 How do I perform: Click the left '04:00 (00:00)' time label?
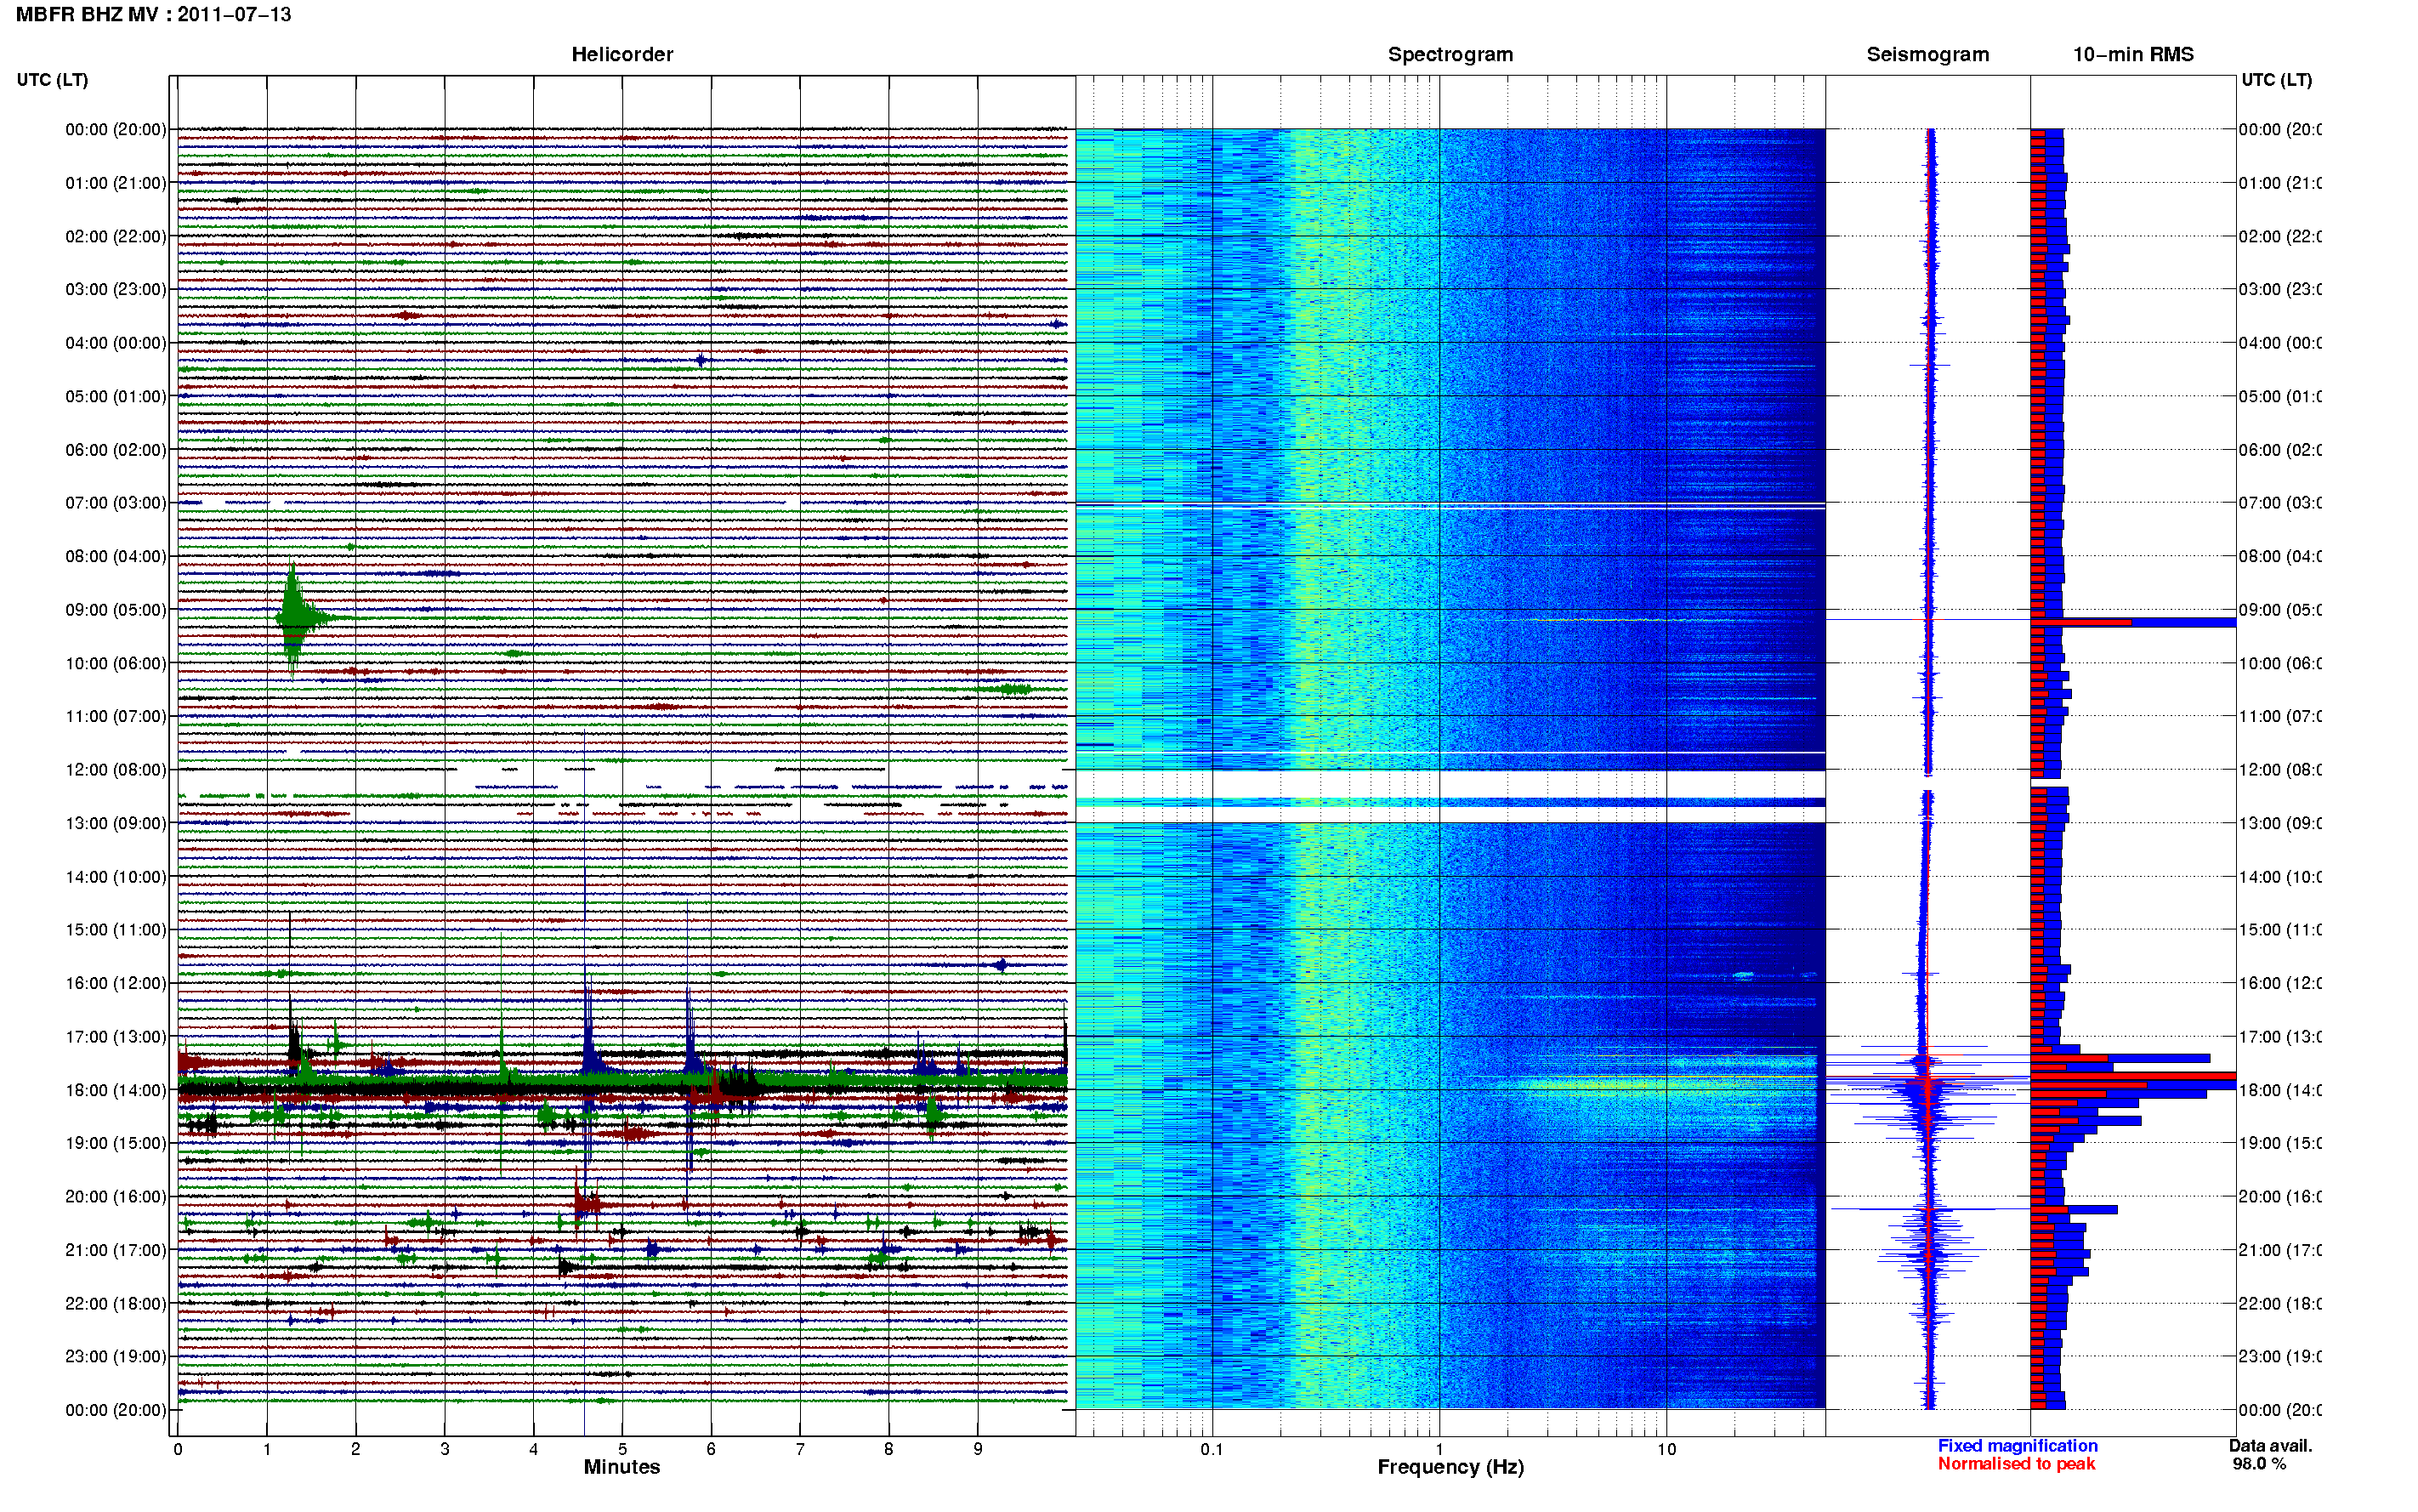coord(116,343)
